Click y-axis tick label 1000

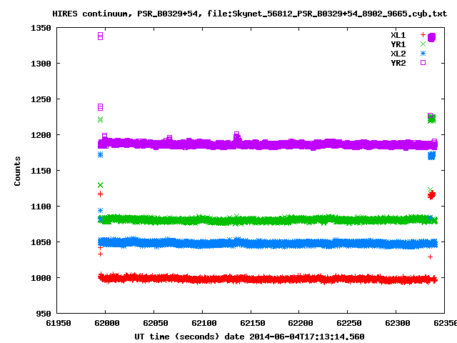41,278
